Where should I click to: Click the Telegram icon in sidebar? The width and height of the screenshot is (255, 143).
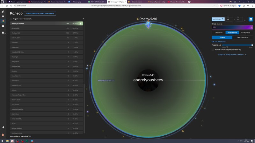coord(3,127)
